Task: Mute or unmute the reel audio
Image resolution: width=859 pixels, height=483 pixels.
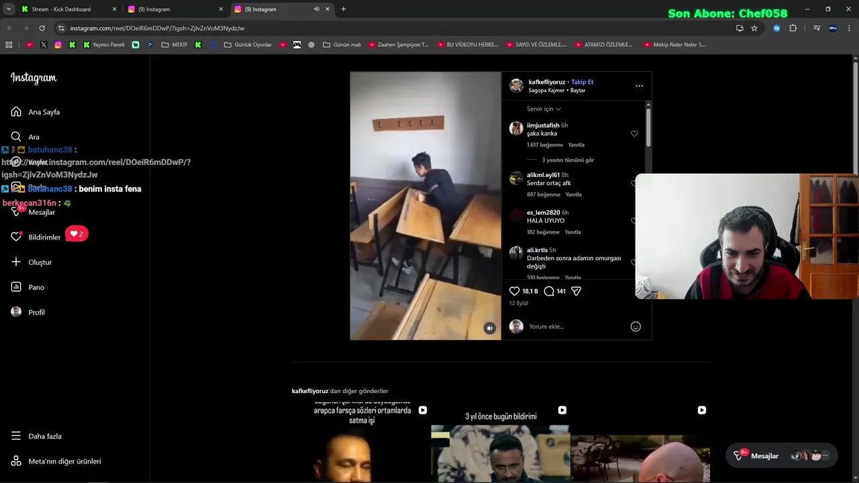Action: [x=490, y=328]
